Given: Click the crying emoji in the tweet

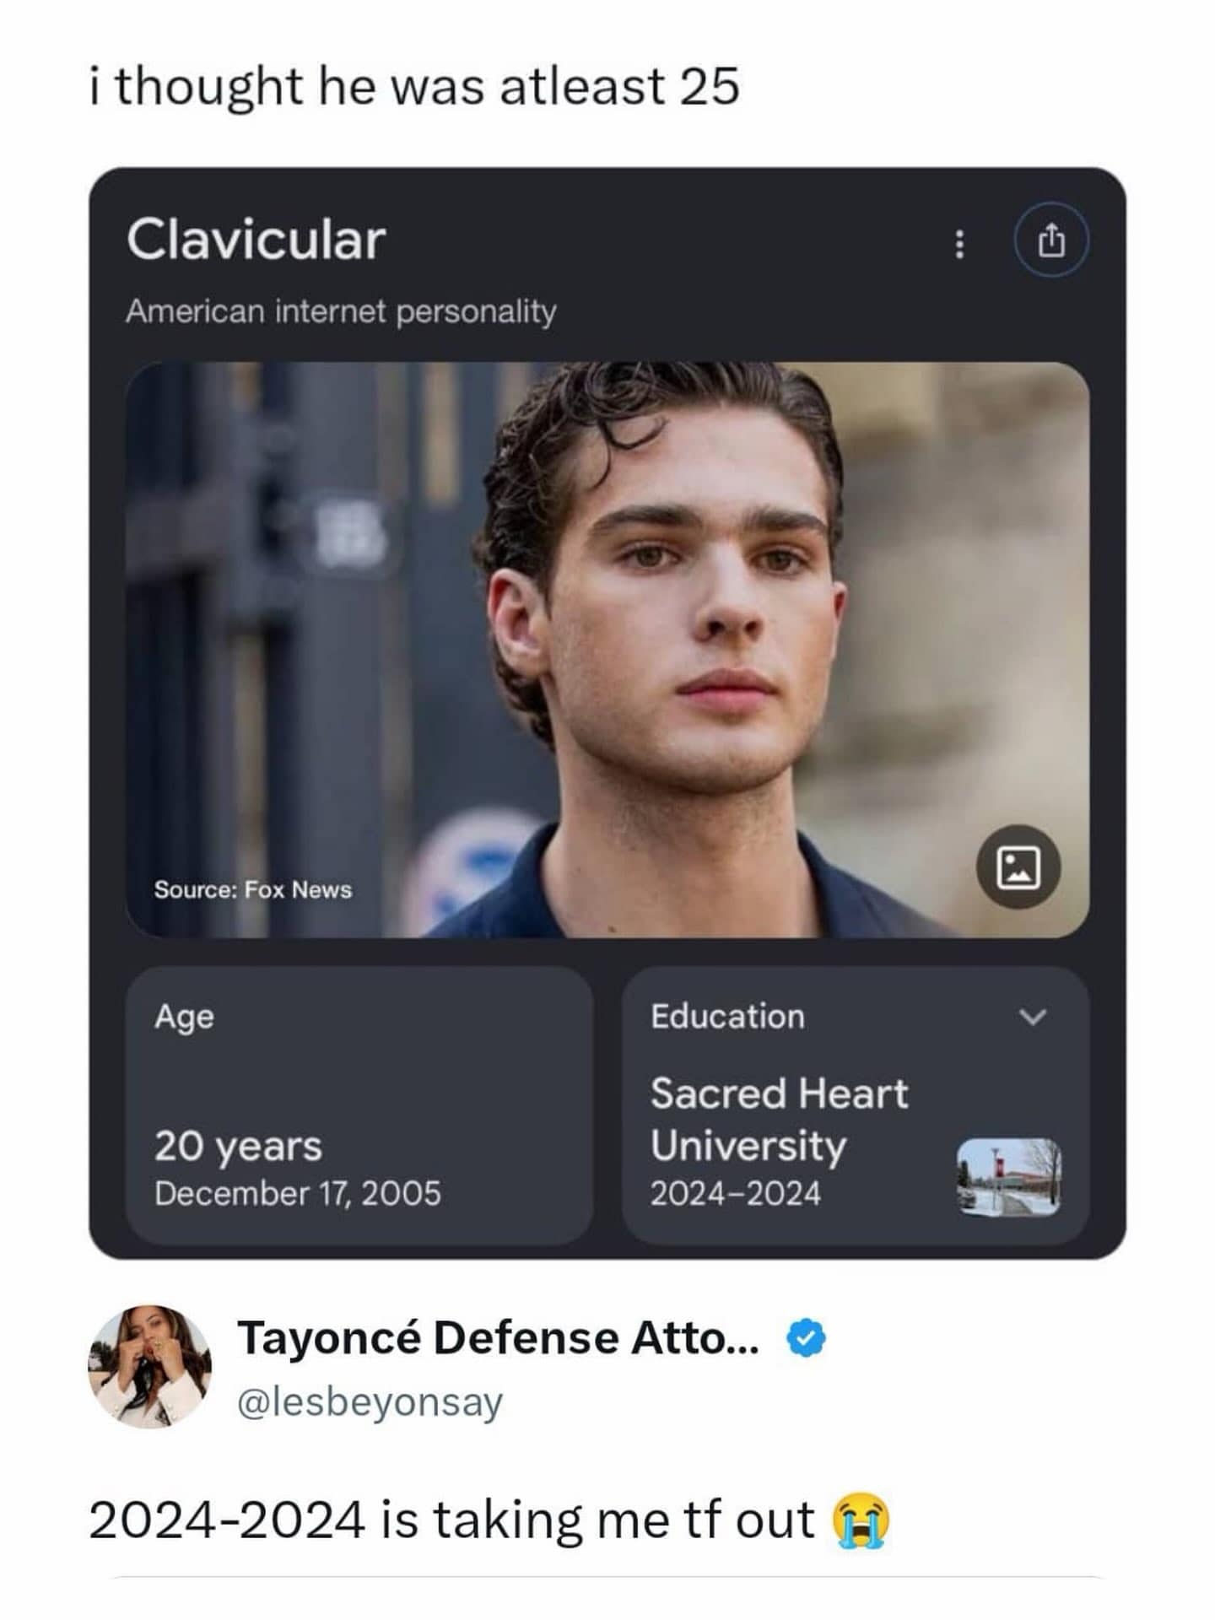Looking at the screenshot, I should pos(861,1520).
